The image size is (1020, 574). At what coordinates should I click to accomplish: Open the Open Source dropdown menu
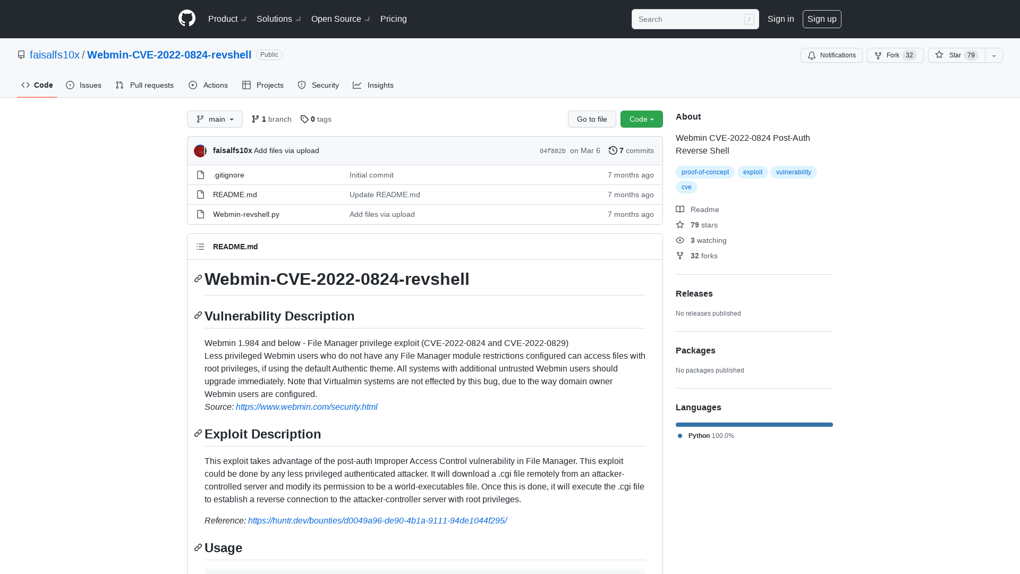click(341, 19)
